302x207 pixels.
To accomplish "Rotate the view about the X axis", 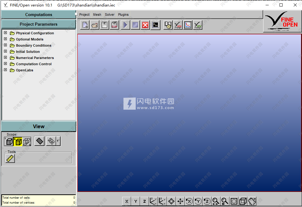I will point(189,201).
